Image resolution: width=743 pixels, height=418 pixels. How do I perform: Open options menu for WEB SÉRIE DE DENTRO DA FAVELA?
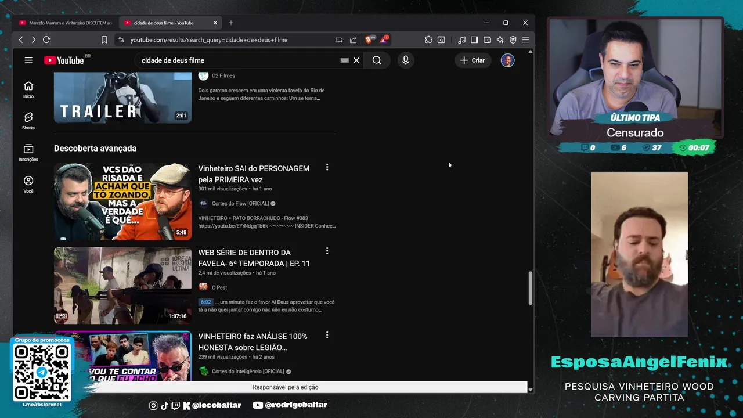pos(327,251)
